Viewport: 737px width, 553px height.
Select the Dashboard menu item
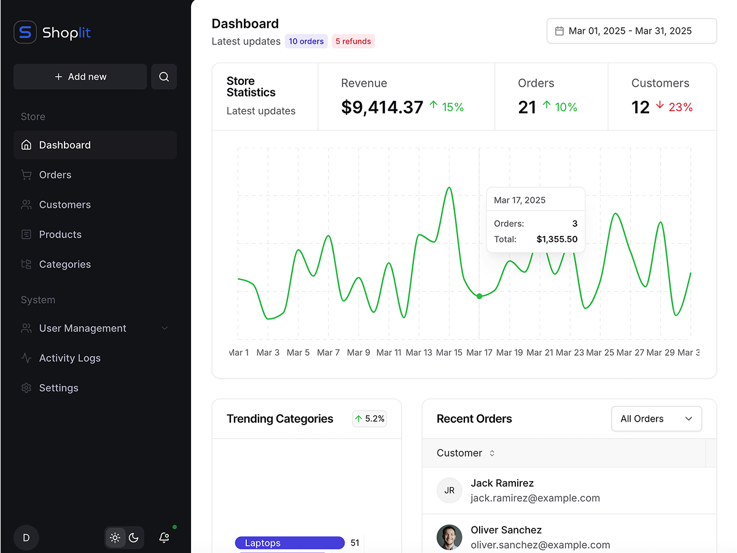click(64, 145)
